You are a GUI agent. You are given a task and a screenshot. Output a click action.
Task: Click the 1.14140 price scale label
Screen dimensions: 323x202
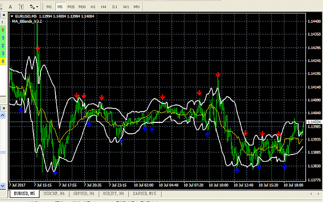pos(314,87)
